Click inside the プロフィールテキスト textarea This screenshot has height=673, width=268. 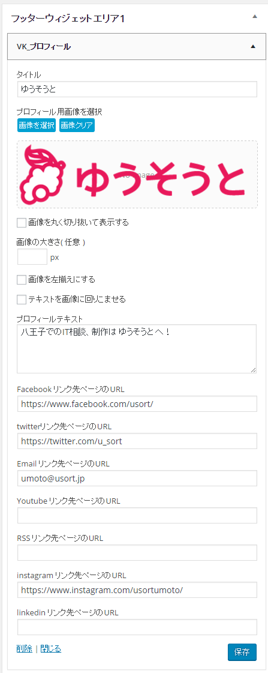137,349
